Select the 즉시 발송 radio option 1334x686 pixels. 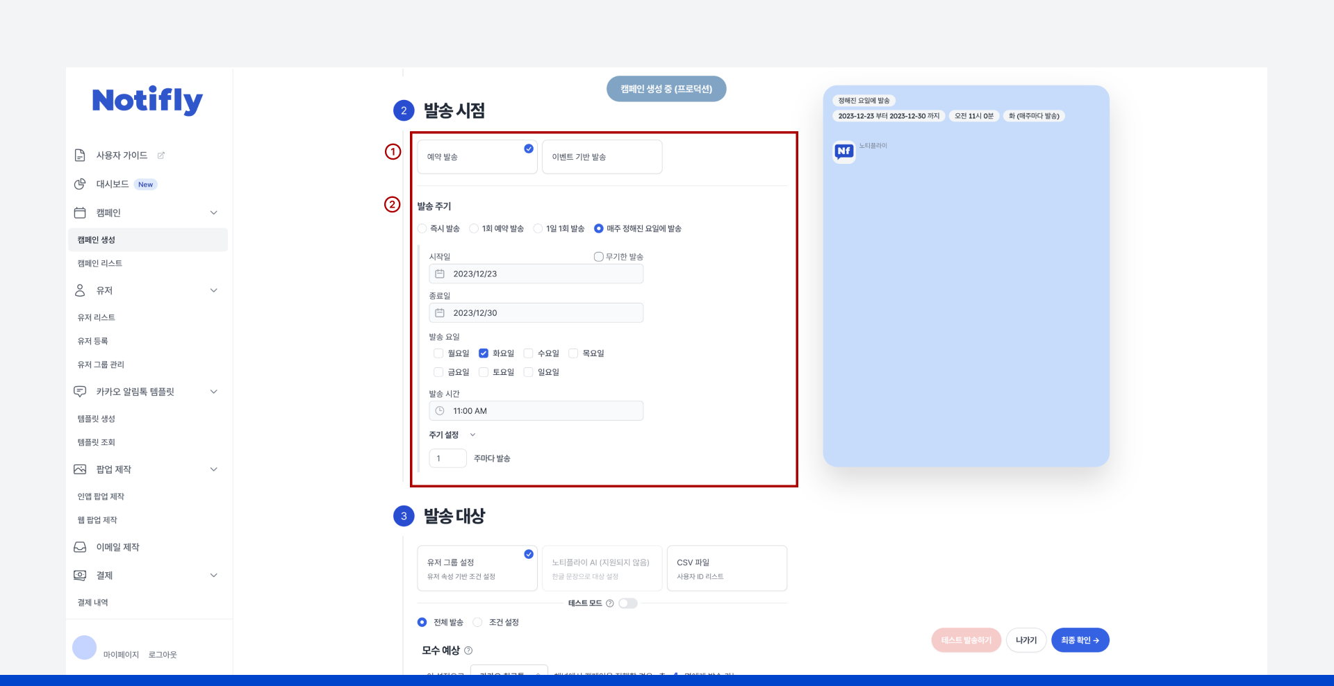coord(422,228)
